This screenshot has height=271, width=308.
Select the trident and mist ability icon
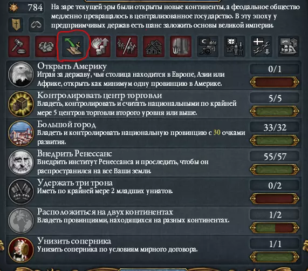181,46
